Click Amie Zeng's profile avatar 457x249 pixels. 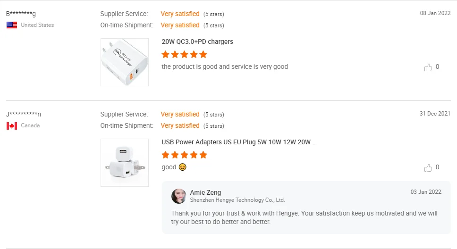(x=178, y=196)
